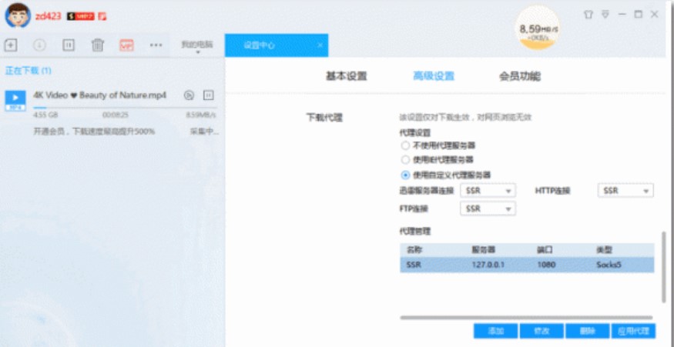The image size is (674, 347).
Task: Open the 会员功能 tab
Action: [x=520, y=76]
